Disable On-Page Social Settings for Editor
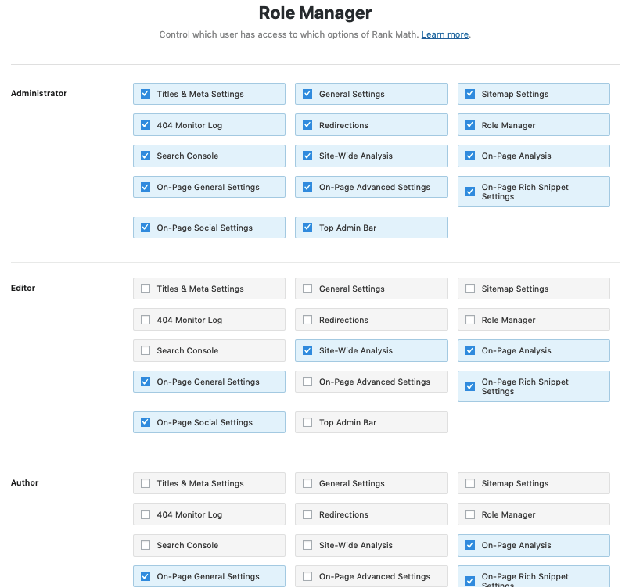The height and width of the screenshot is (588, 629). (x=145, y=421)
